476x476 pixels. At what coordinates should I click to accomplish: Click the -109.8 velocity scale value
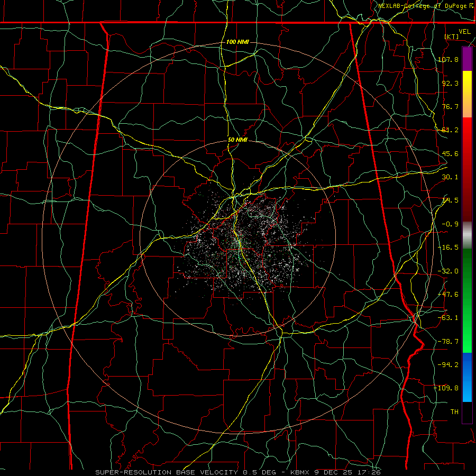tap(446, 388)
